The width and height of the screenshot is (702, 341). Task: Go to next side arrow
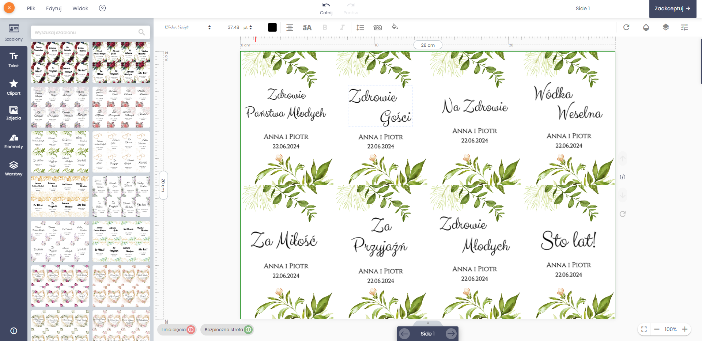(x=451, y=334)
